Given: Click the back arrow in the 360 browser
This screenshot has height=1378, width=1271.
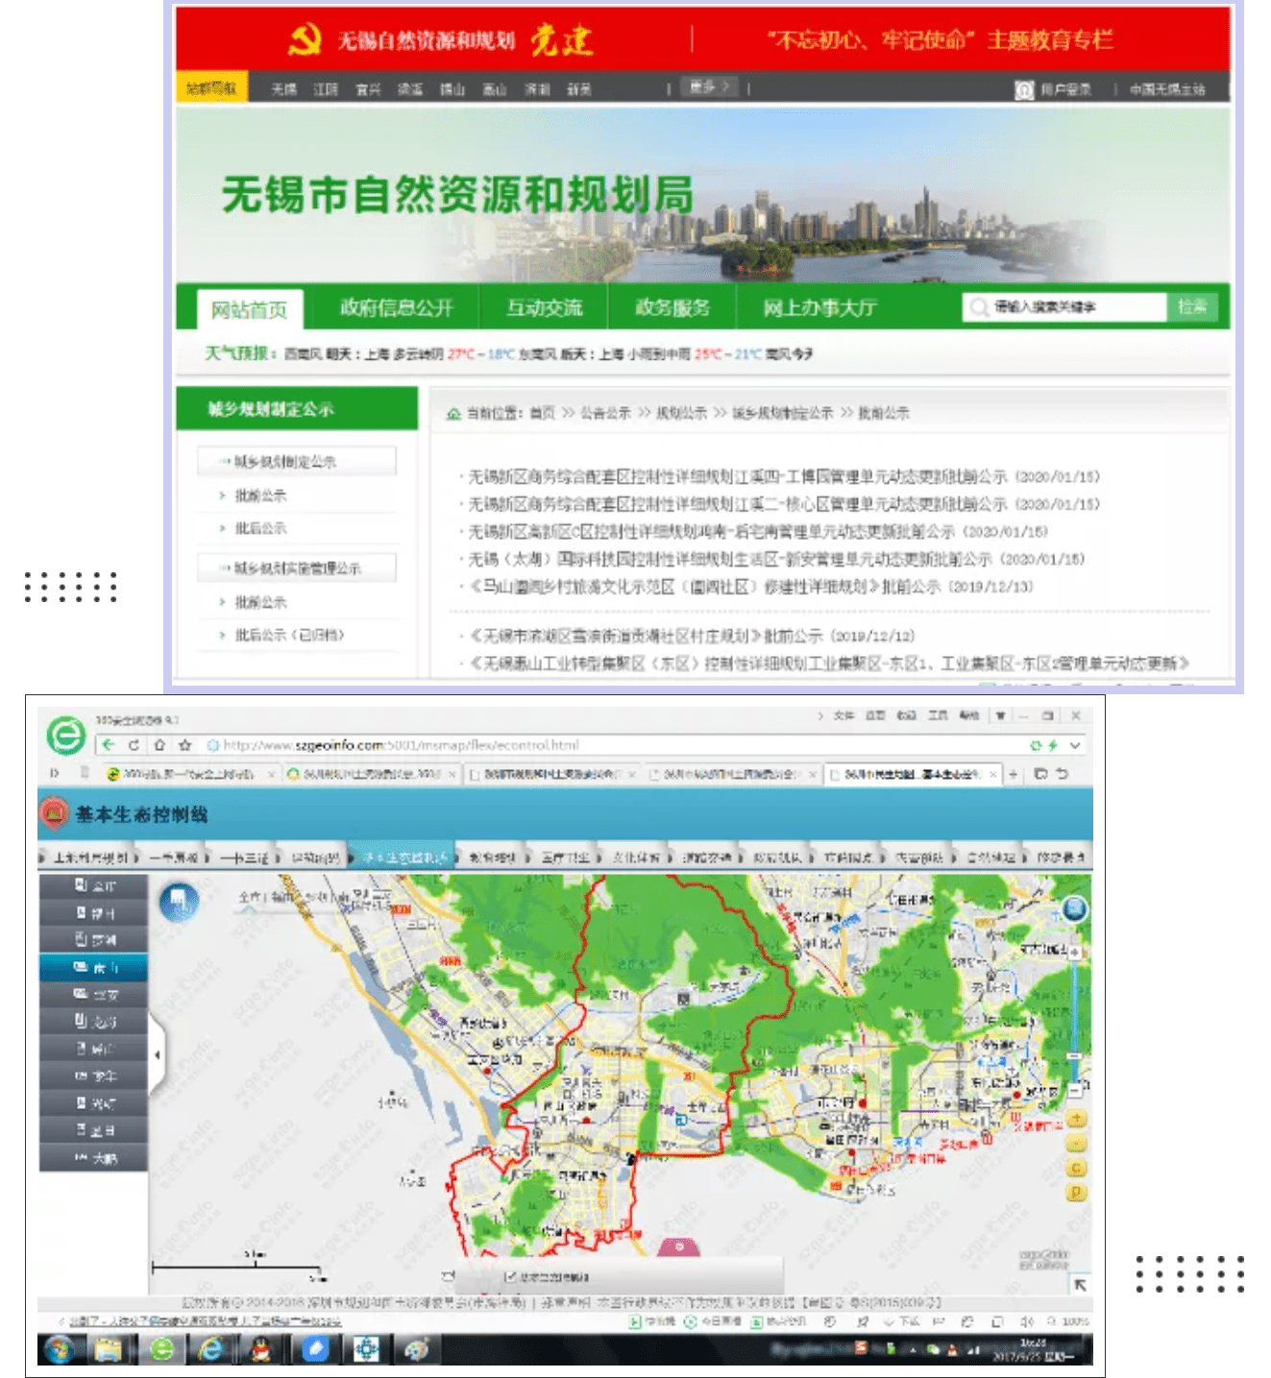Looking at the screenshot, I should point(109,744).
